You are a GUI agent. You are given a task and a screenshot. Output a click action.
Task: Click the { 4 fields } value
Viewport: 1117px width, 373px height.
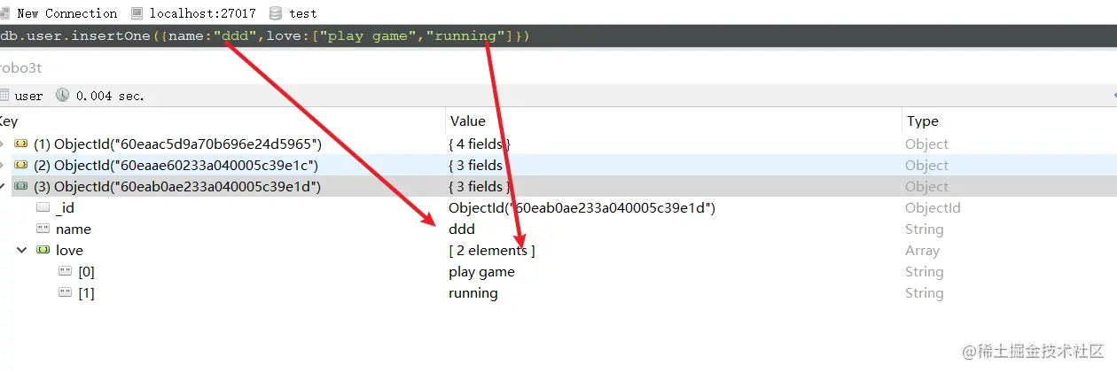tap(480, 144)
